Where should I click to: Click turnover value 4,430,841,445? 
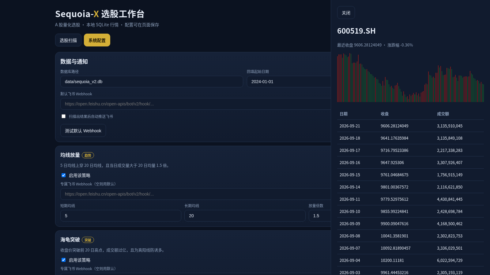click(x=450, y=199)
